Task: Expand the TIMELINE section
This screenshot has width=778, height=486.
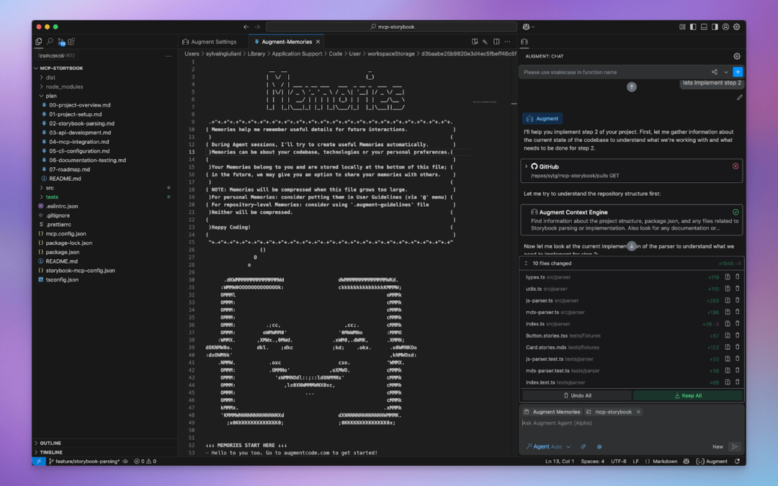Action: (x=51, y=452)
